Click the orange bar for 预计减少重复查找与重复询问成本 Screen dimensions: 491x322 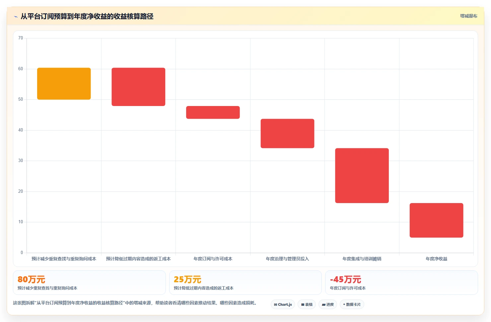[x=64, y=83]
